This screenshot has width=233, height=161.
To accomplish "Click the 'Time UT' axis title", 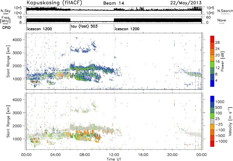I will click(x=114, y=159).
